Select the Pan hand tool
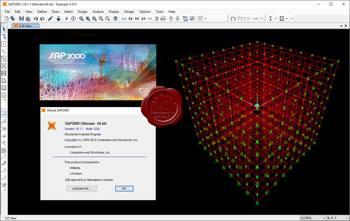350x221 pixels. 116,18
